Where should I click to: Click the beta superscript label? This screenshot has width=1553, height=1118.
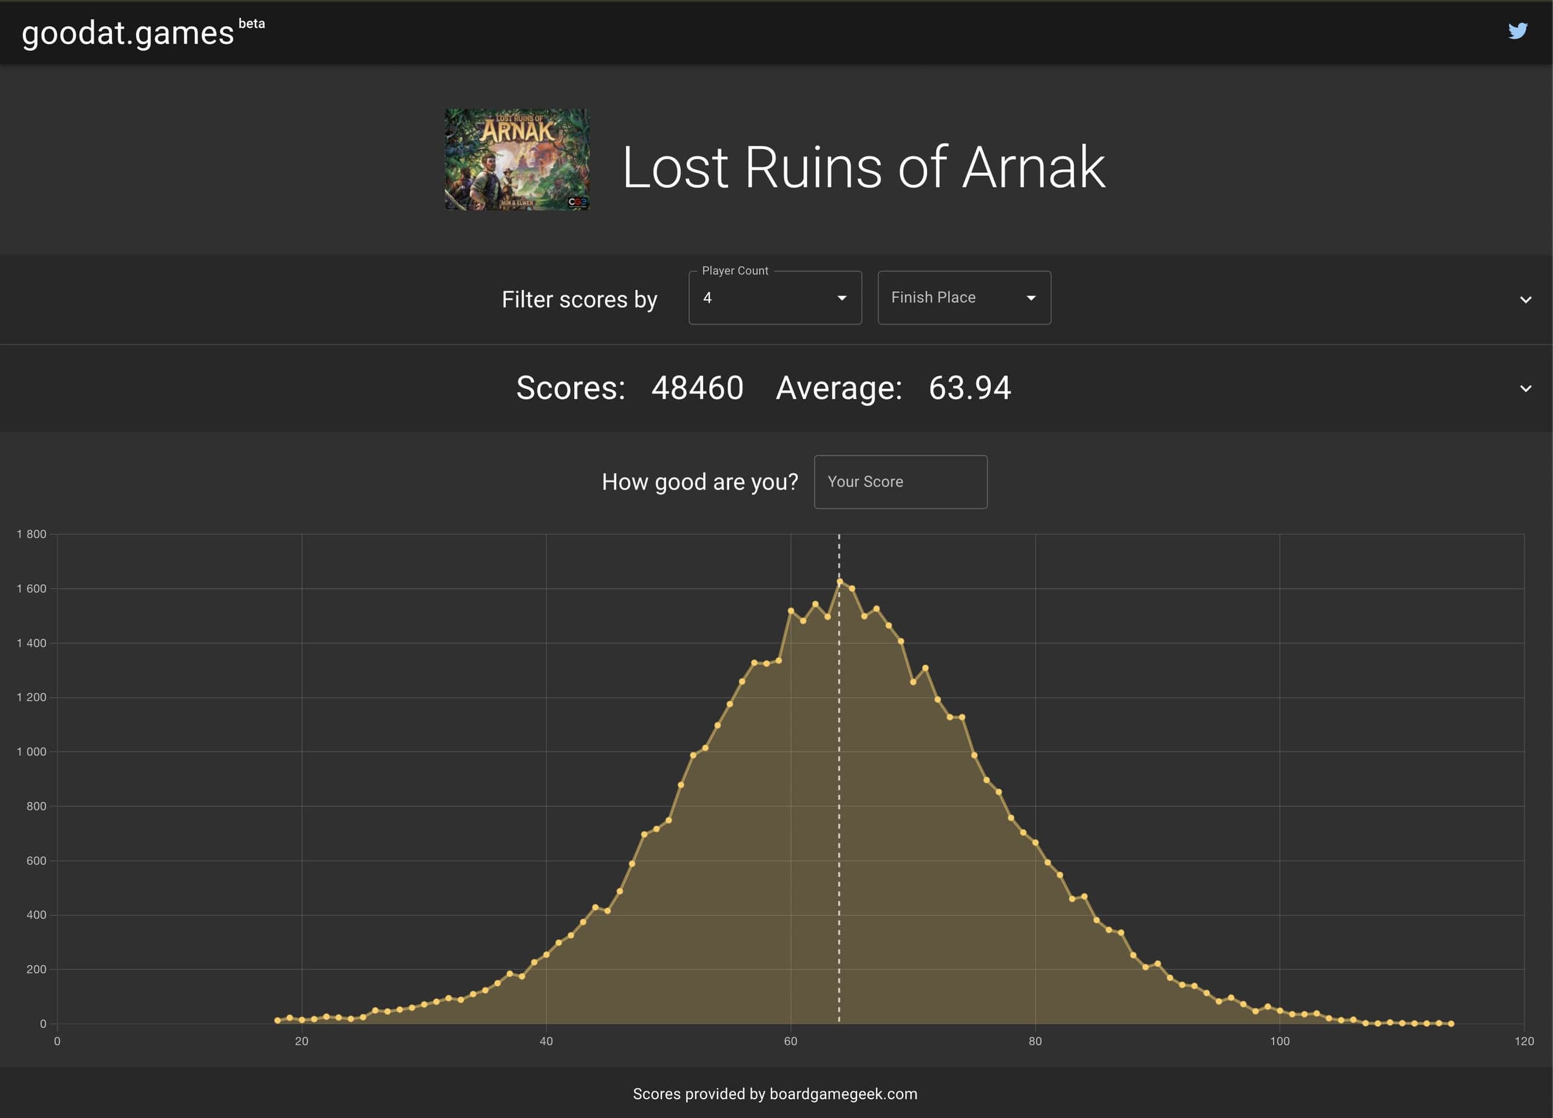(251, 23)
